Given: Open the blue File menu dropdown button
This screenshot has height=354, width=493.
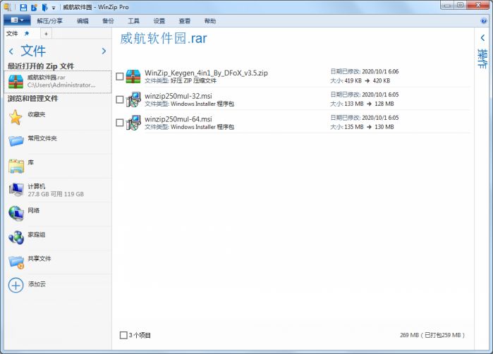Looking at the screenshot, I should click(x=17, y=20).
